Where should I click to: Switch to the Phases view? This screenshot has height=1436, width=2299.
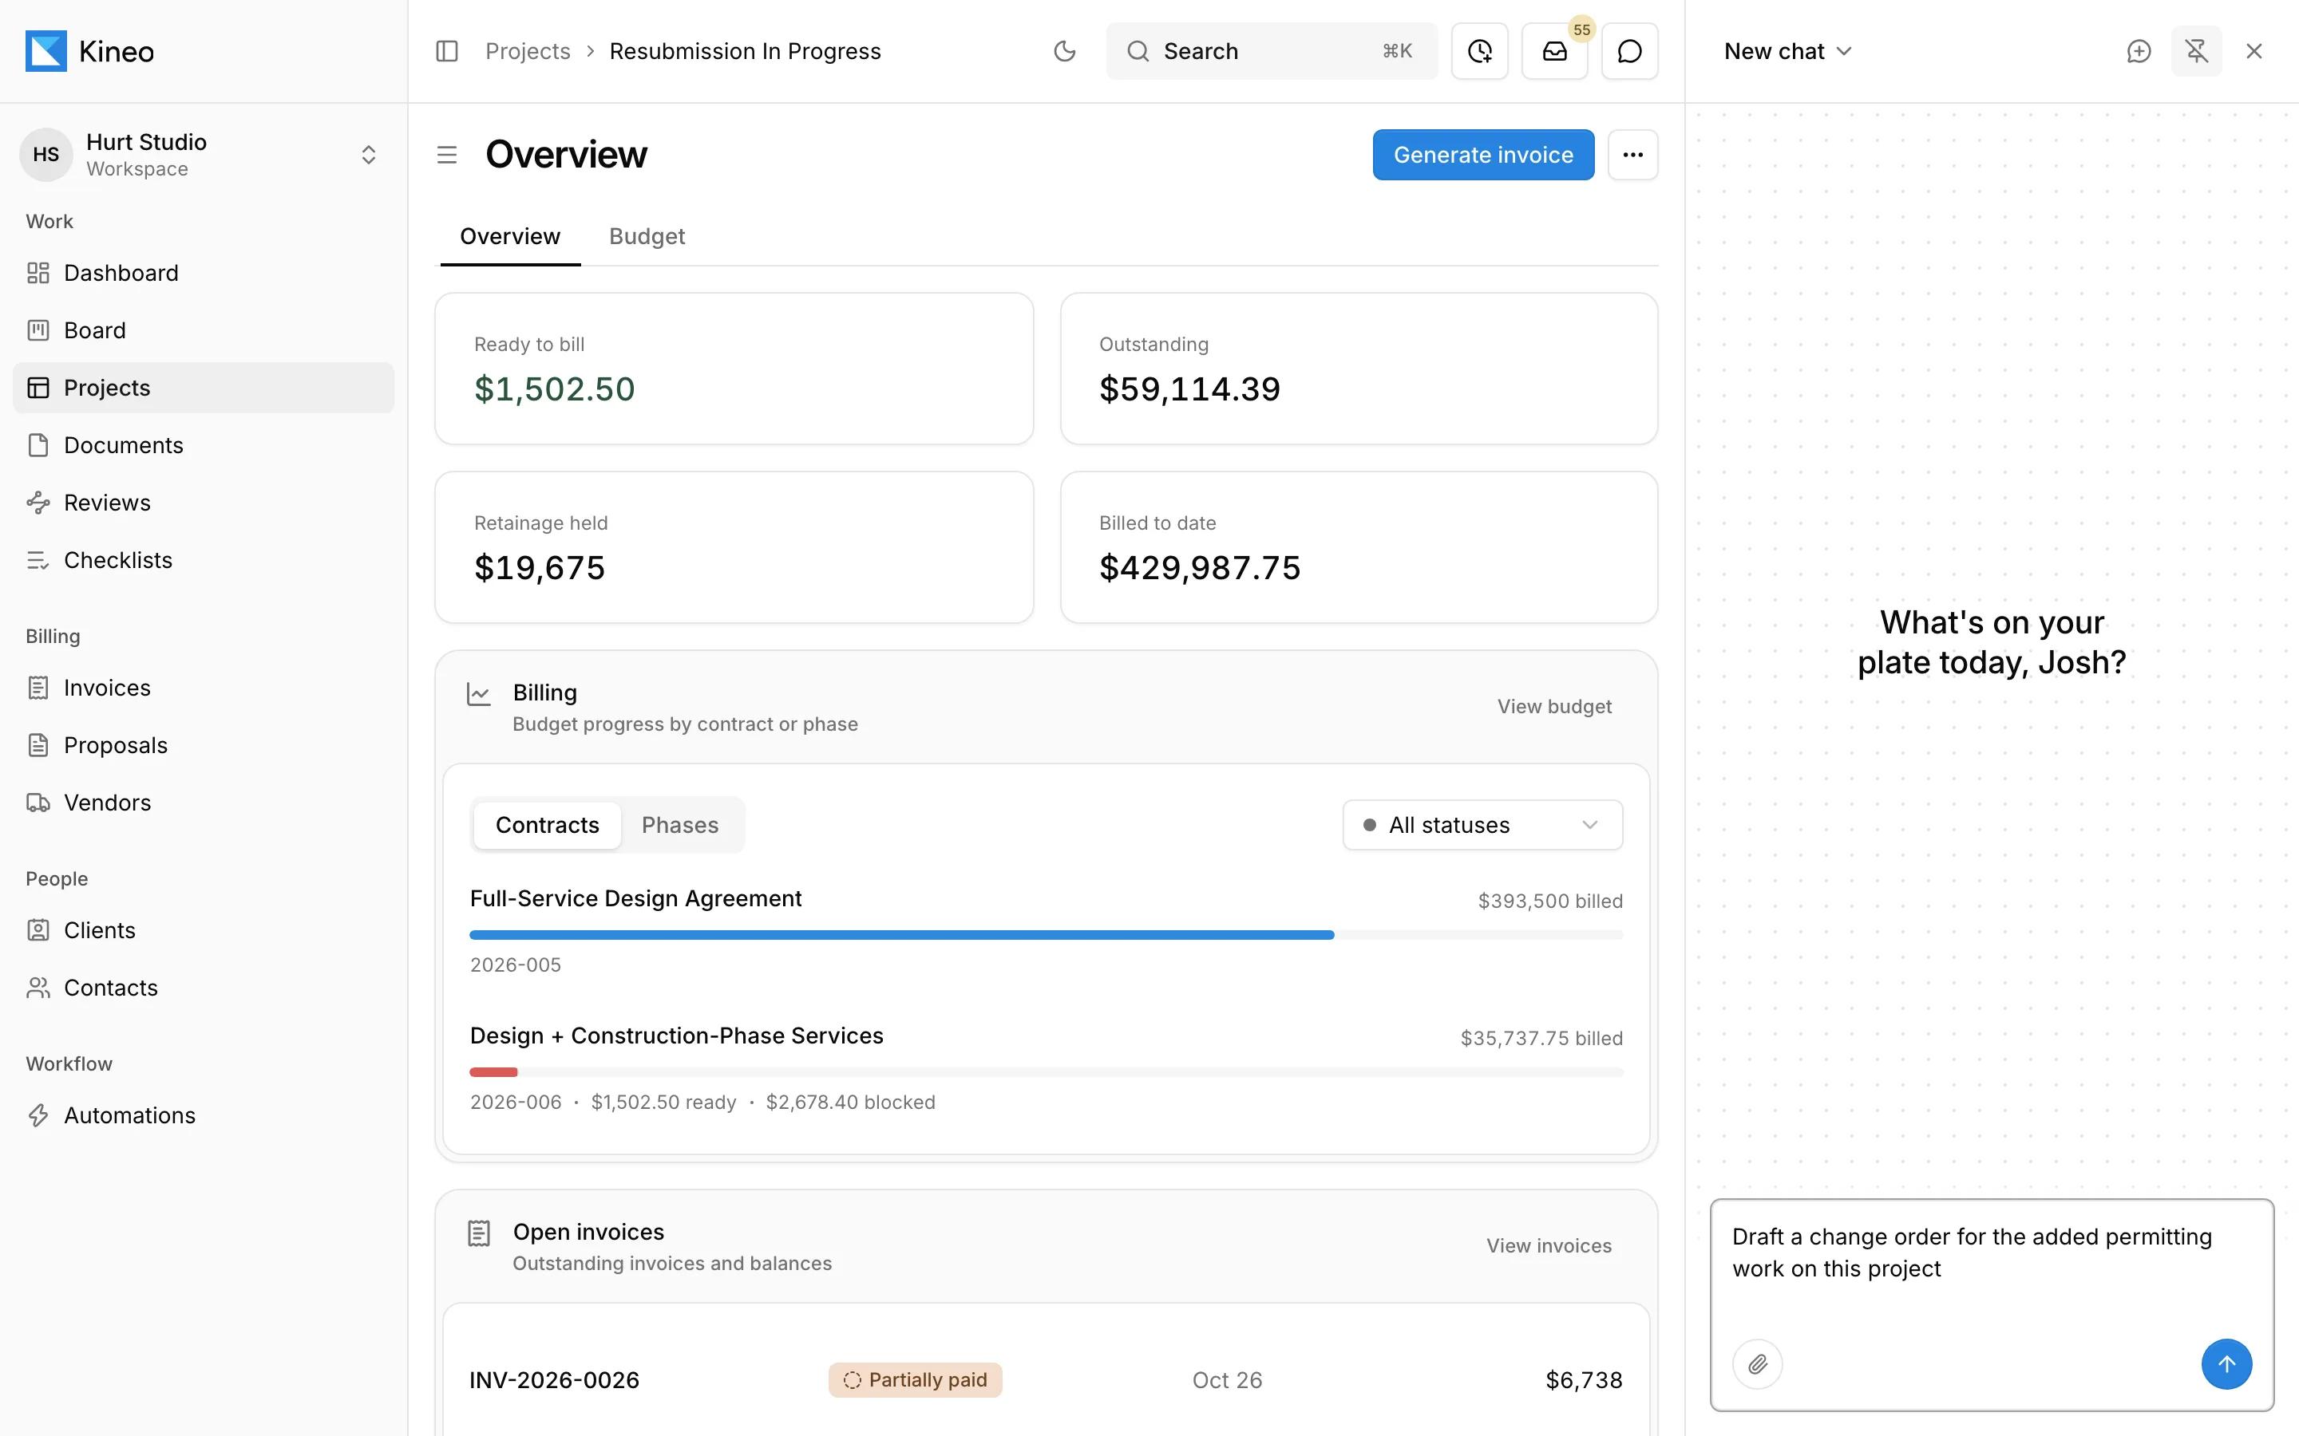(x=680, y=824)
